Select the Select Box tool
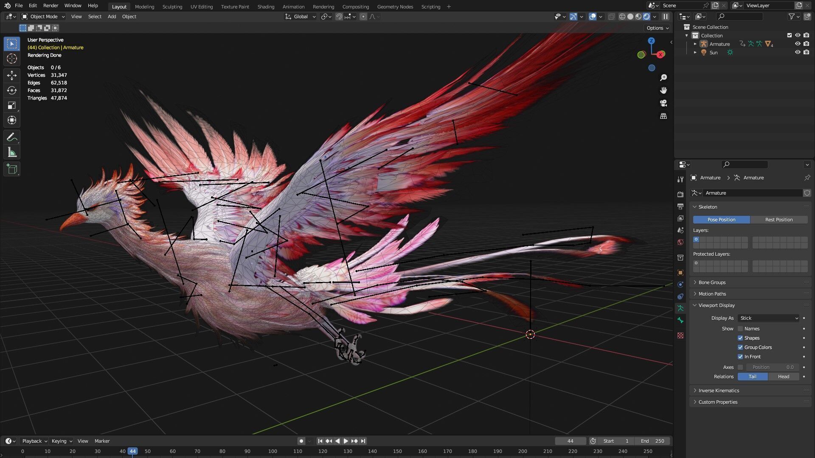The image size is (815, 458). coord(12,44)
